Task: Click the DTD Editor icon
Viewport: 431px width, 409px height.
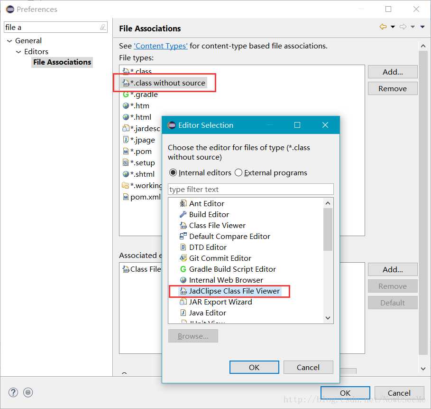Action: 183,247
